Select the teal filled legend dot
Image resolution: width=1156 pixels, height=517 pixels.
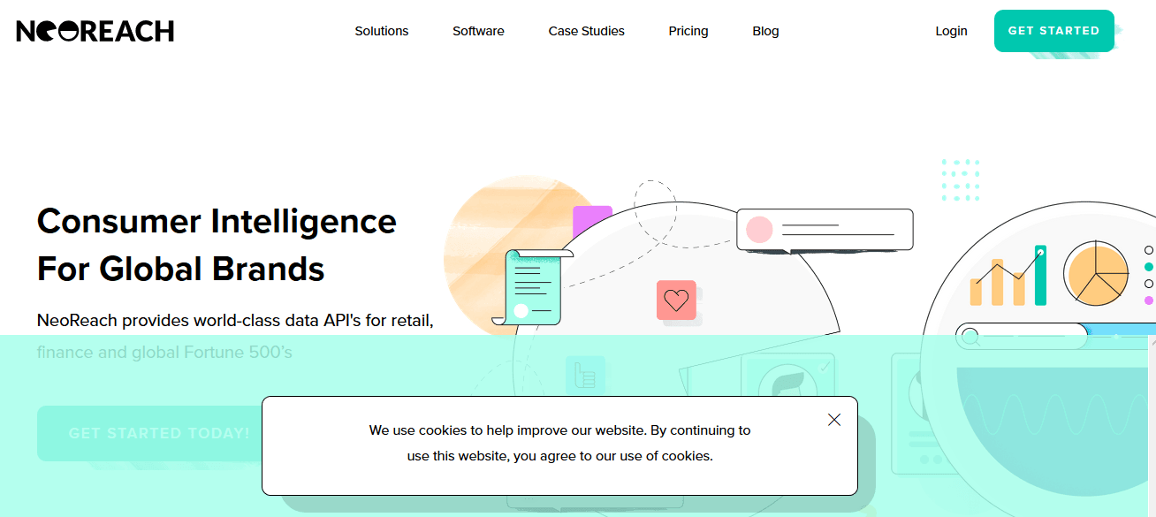coord(1148,267)
